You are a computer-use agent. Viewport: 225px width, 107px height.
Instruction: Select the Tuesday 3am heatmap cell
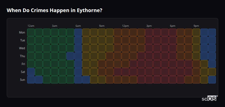(x=55, y=40)
